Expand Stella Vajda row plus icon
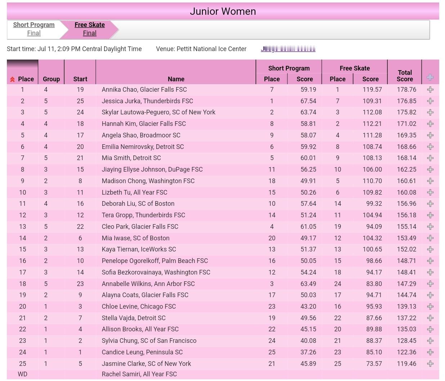445x381 pixels. click(430, 318)
